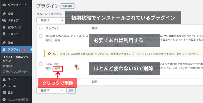The image size is (203, 103).
Task: Click the Tools (ツール) wrench icon
Action: [x=4, y=86]
